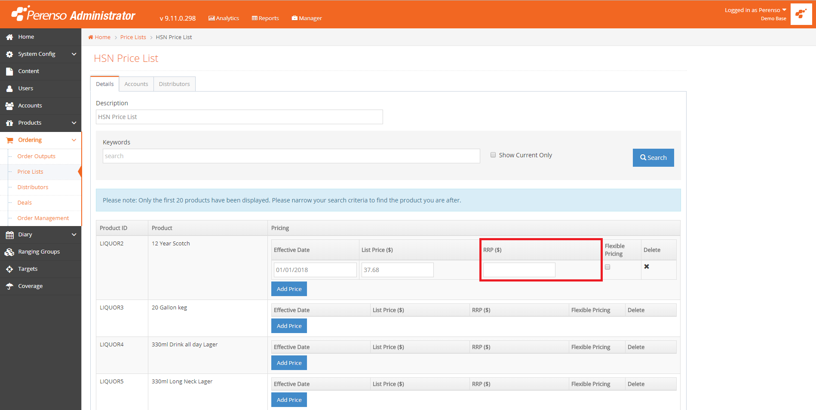Screen dimensions: 816x410
Task: Click the Diary calendar icon
Action: point(9,235)
